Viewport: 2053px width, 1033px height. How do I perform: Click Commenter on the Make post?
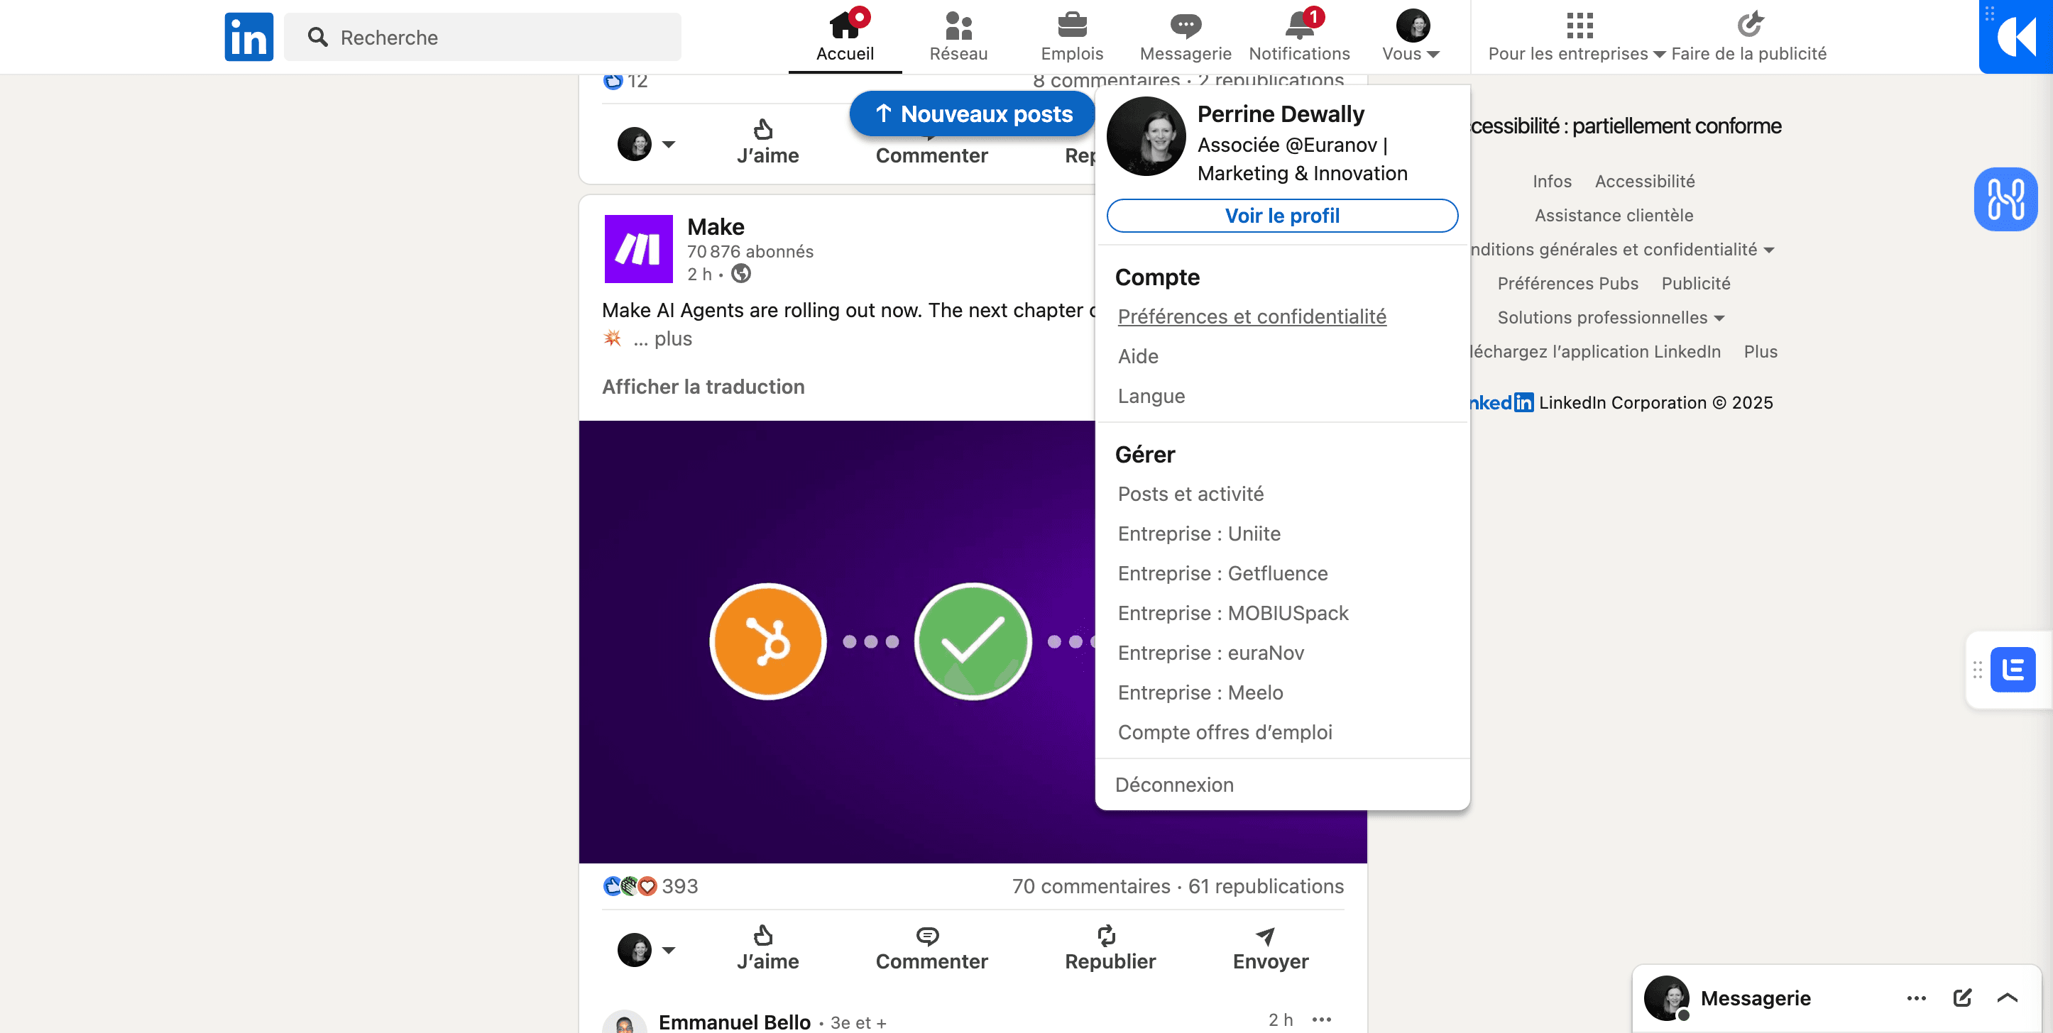coord(931,948)
